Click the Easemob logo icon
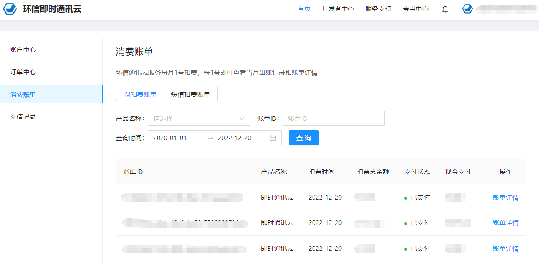This screenshot has height=263, width=539. pyautogui.click(x=10, y=9)
